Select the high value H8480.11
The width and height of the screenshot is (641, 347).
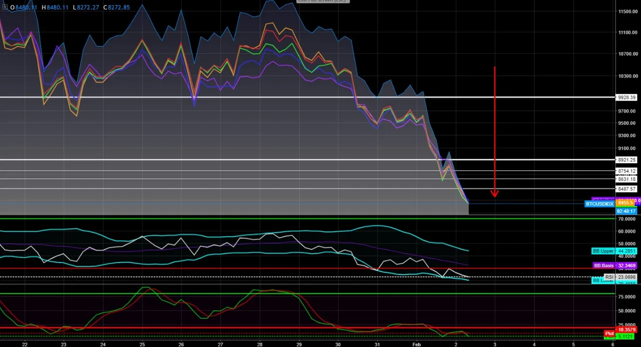tap(55, 8)
